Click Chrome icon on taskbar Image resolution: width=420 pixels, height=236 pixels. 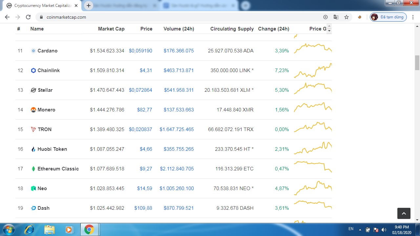tap(89, 230)
